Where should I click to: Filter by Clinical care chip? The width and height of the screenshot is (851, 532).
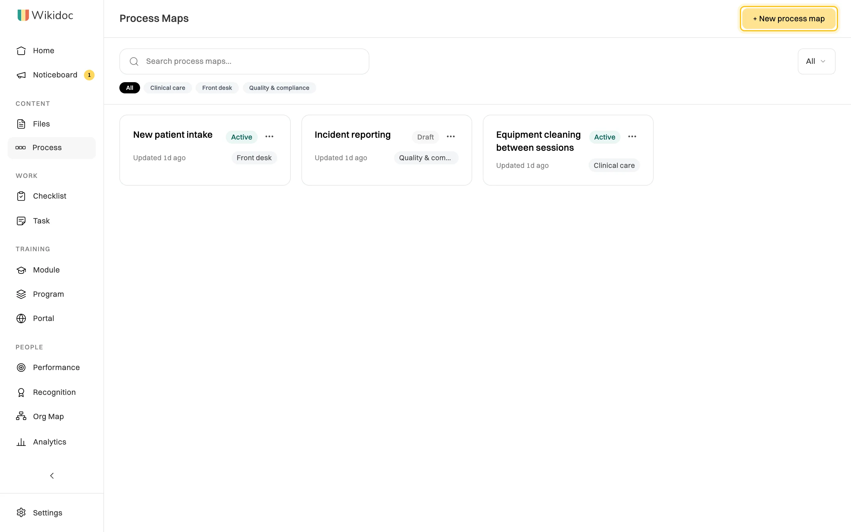168,87
